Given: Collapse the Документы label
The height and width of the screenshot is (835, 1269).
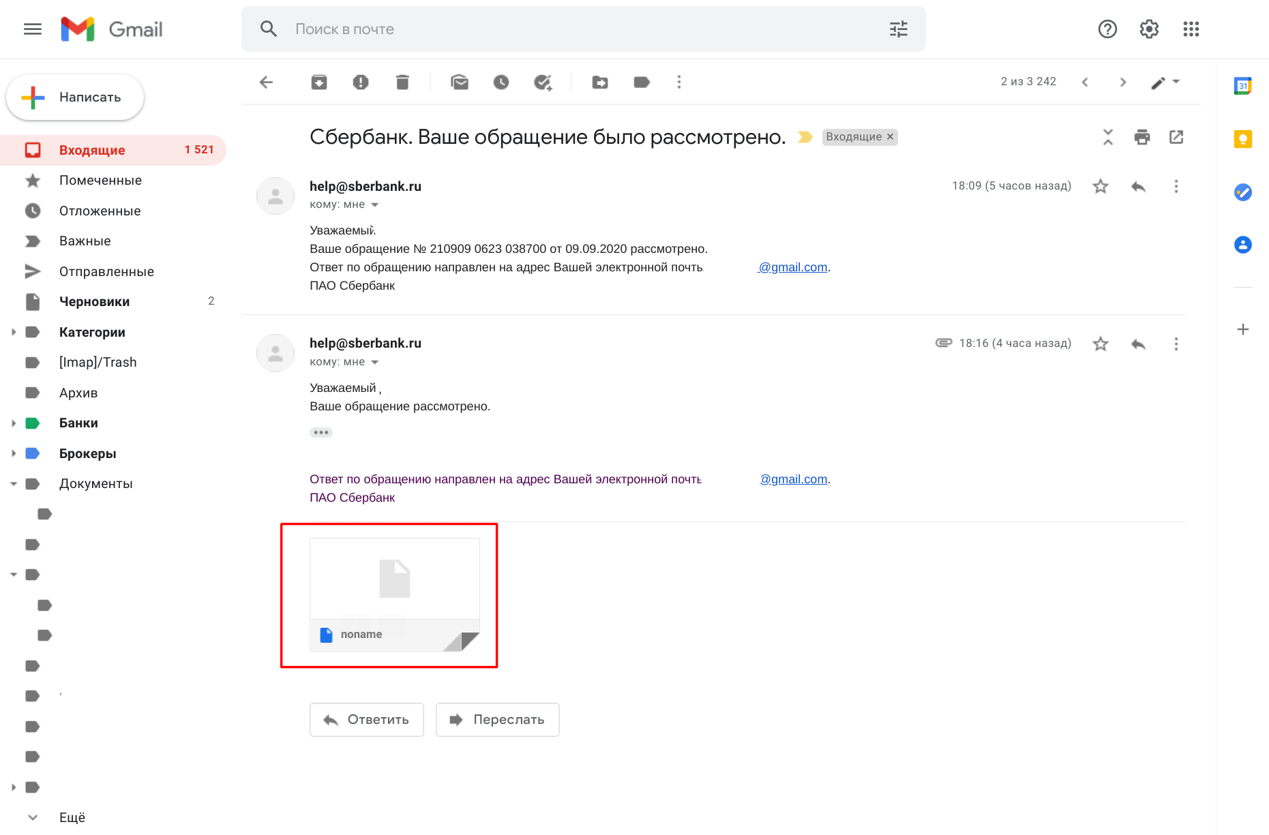Looking at the screenshot, I should tap(14, 484).
